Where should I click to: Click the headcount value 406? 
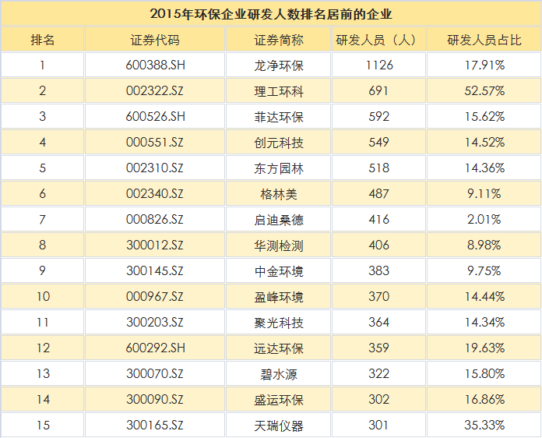click(378, 245)
